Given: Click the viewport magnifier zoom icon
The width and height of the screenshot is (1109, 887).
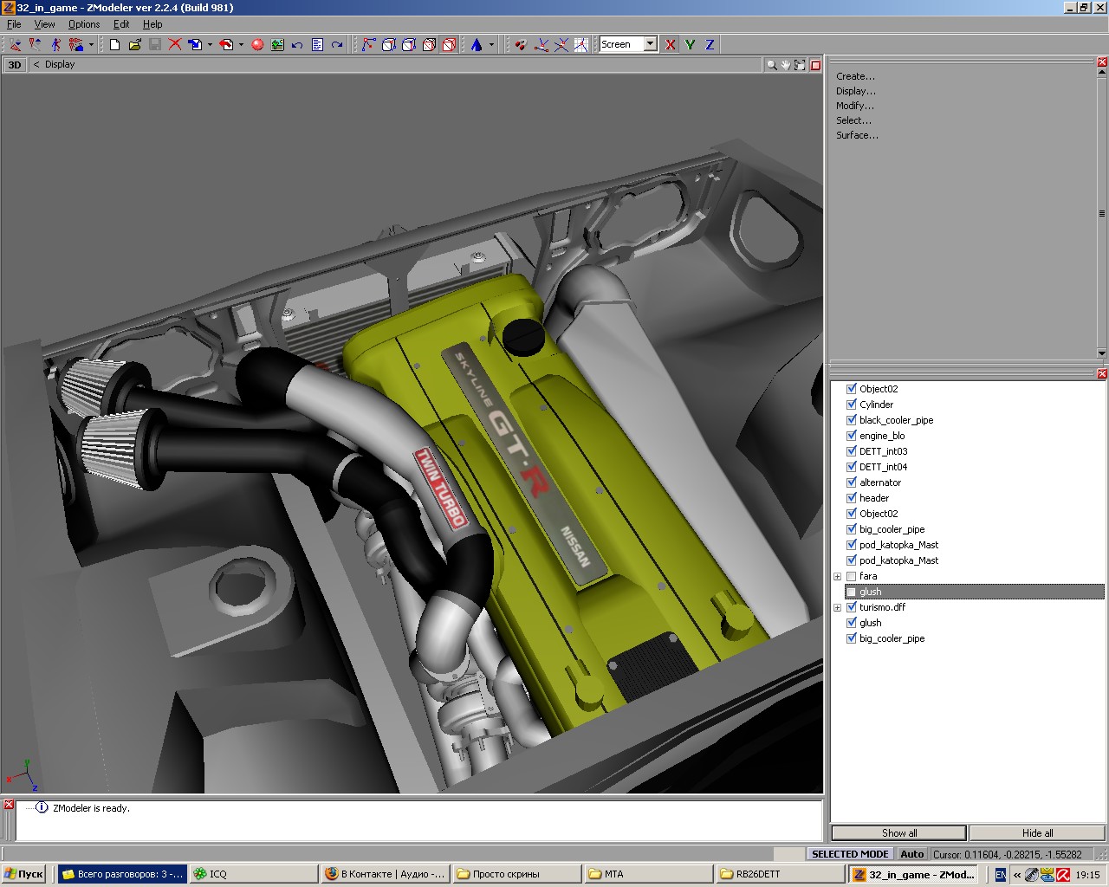Looking at the screenshot, I should coord(771,65).
